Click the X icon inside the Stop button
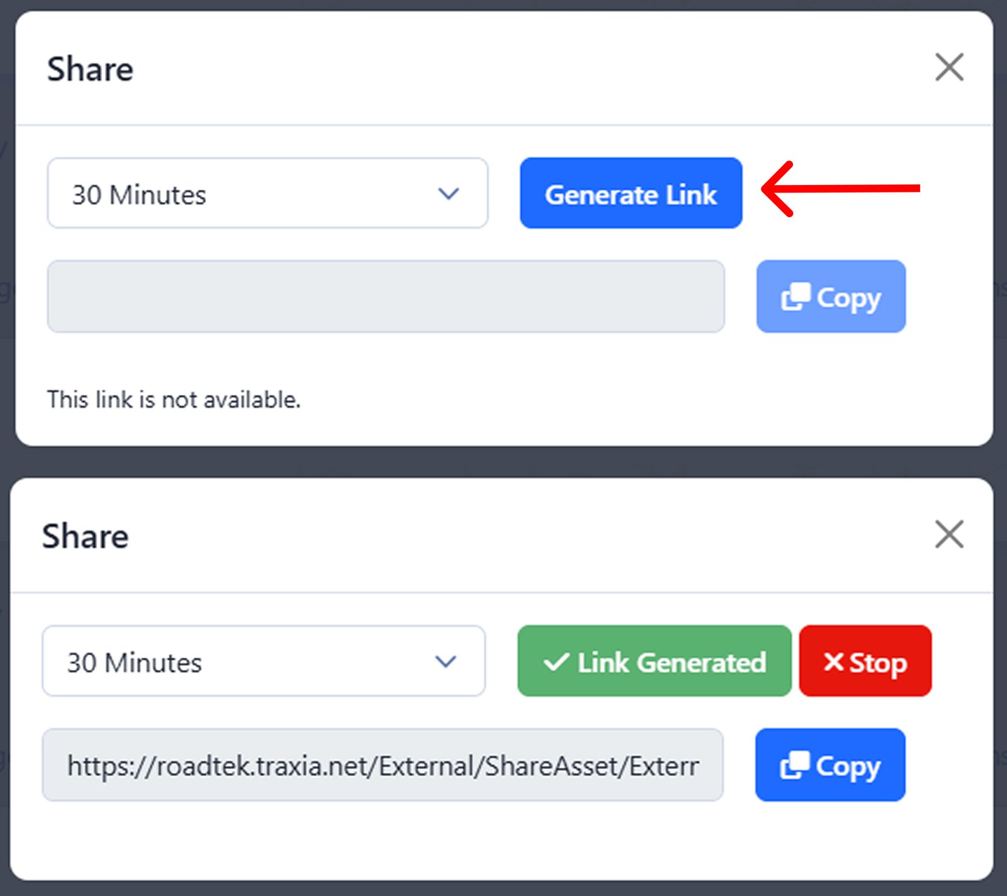 coord(833,661)
